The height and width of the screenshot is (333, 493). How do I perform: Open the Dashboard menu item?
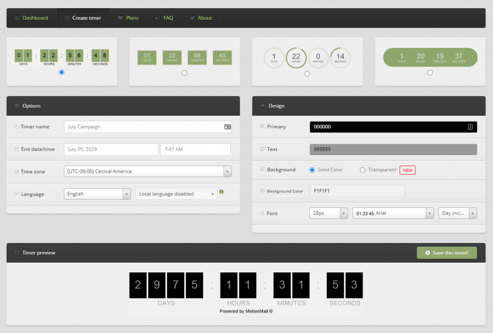coord(31,18)
